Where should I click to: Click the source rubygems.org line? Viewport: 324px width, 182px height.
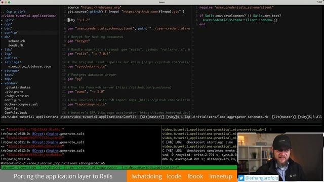(95, 8)
